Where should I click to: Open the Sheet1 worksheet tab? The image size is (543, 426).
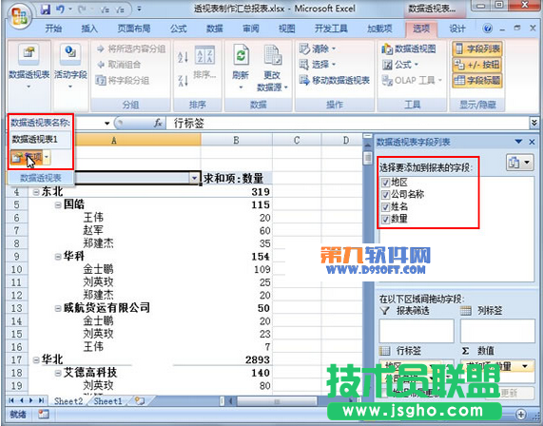click(107, 401)
